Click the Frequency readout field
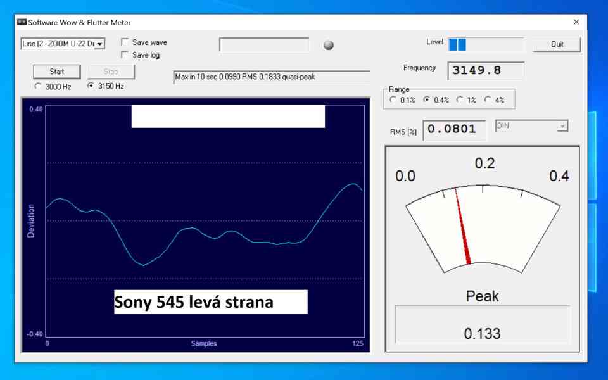This screenshot has width=608, height=380. (486, 71)
